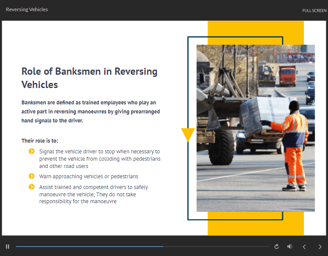Click the 'Role of Banksmen' heading
The image size is (328, 256).
[x=89, y=78]
